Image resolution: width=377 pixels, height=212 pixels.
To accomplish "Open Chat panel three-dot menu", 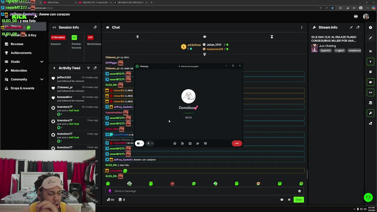I will (x=302, y=27).
